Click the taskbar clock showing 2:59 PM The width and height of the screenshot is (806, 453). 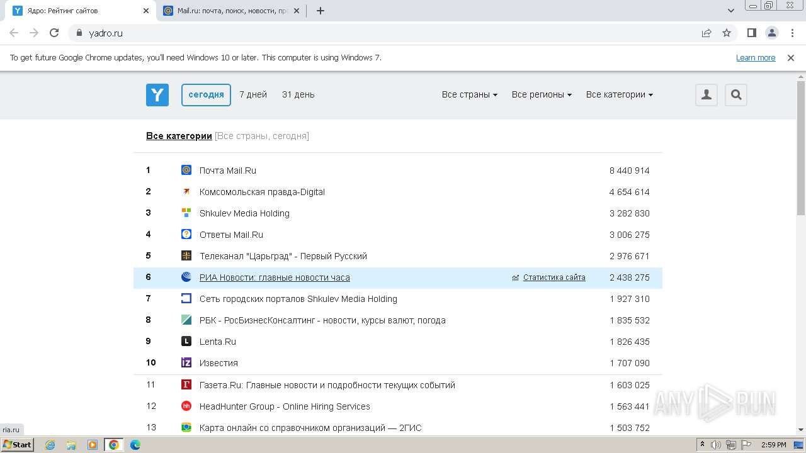coord(773,445)
